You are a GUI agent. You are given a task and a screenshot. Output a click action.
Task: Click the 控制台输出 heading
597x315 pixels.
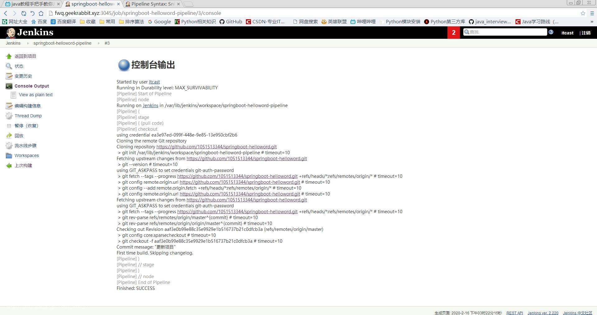153,65
